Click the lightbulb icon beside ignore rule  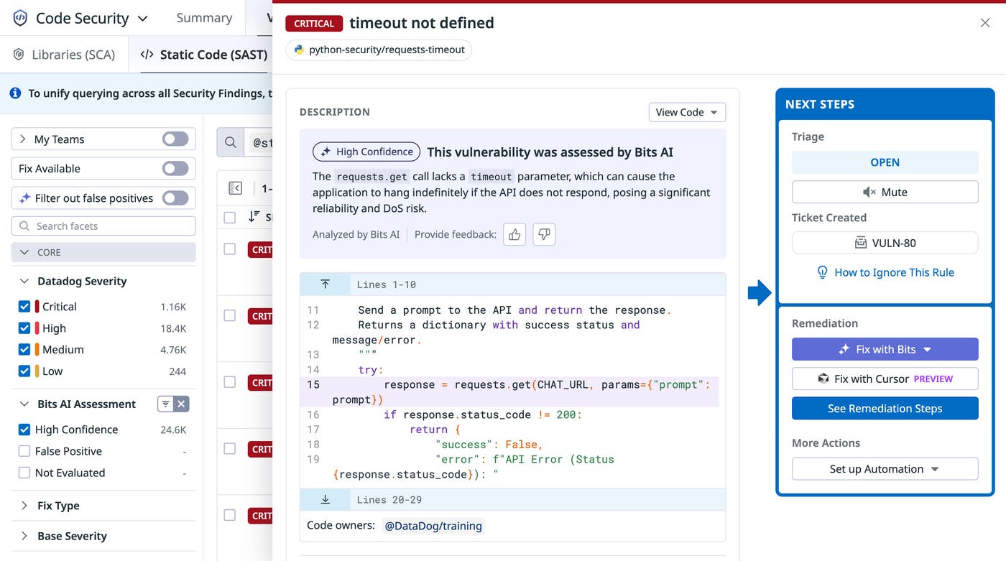[823, 272]
